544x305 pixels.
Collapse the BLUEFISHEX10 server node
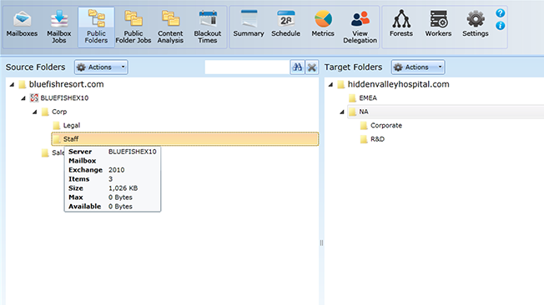23,98
